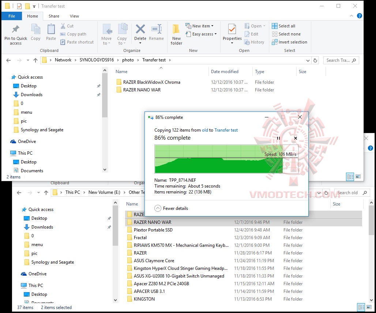Image resolution: width=376 pixels, height=313 pixels.
Task: Open Quick access in Transfer test navigation pane
Action: pos(30,77)
